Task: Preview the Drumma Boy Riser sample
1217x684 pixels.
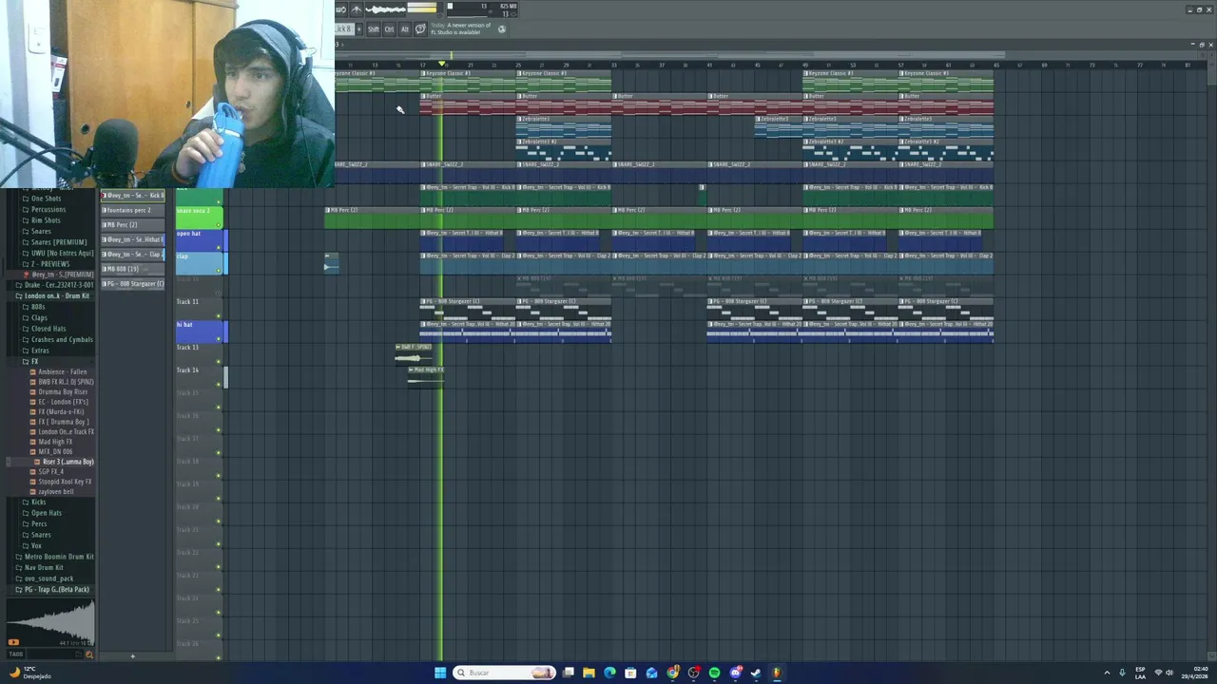Action: tap(59, 391)
